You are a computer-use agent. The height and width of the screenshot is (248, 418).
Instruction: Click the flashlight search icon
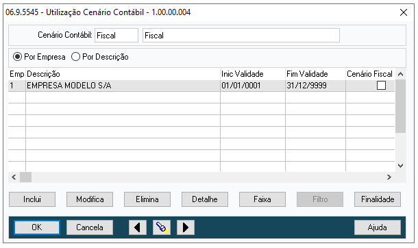tap(162, 227)
